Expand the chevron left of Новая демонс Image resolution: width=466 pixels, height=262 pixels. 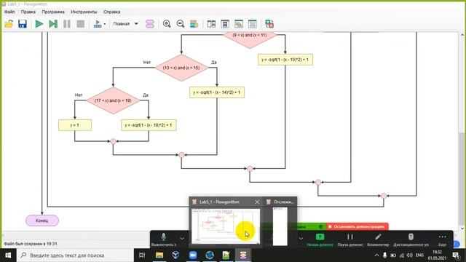tap(301, 239)
